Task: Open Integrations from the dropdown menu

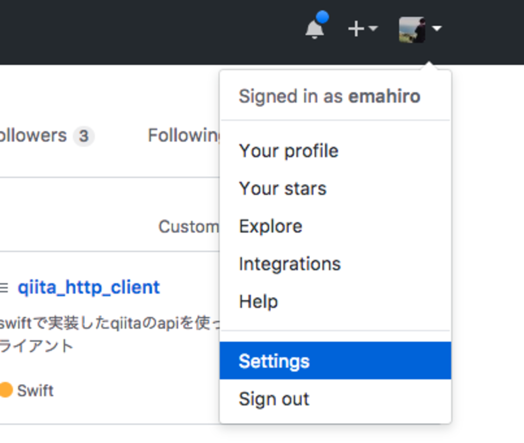Action: pyautogui.click(x=290, y=264)
